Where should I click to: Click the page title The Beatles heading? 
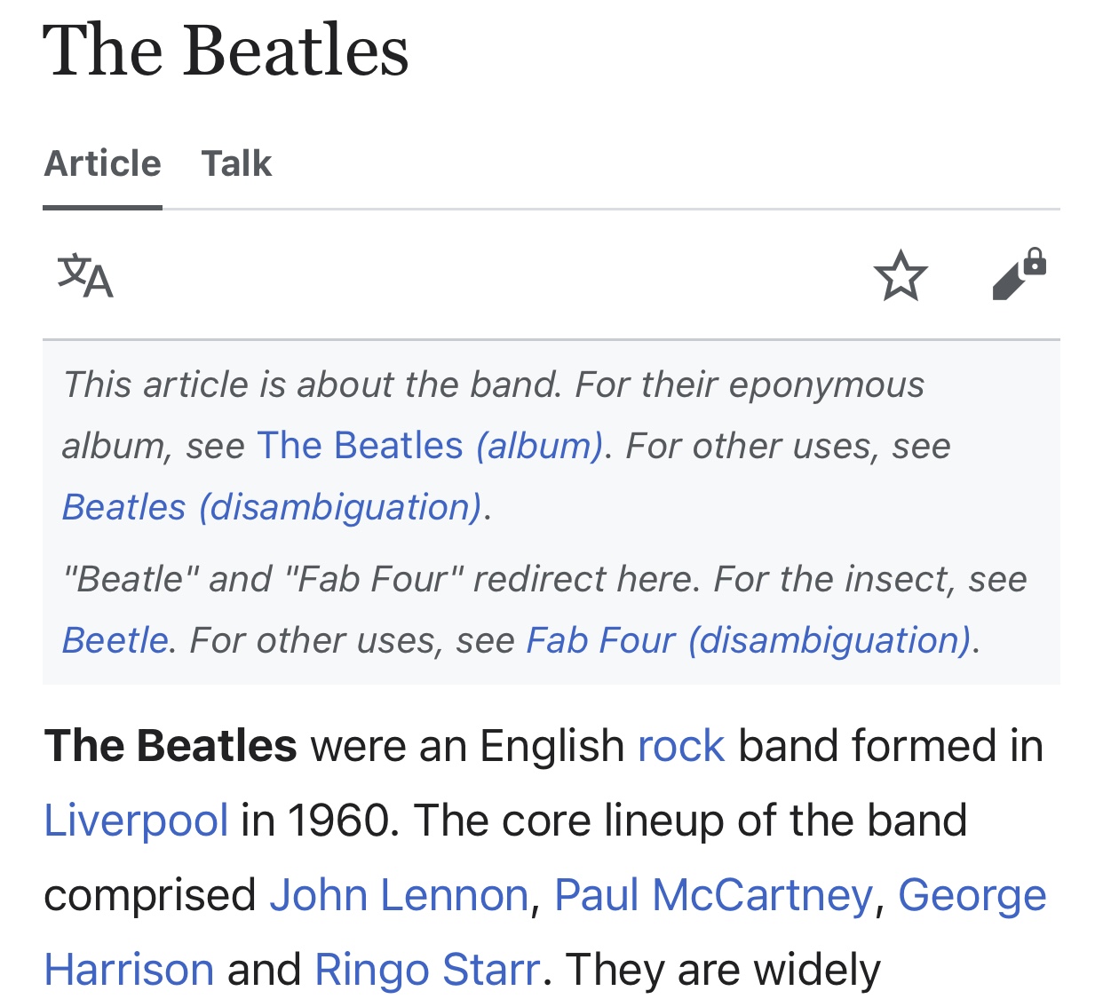pyautogui.click(x=226, y=51)
